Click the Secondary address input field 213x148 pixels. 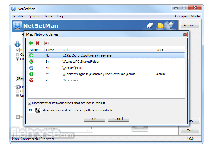[73, 128]
